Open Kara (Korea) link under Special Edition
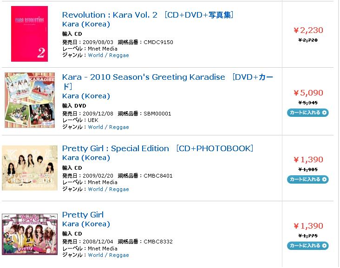 pos(86,158)
